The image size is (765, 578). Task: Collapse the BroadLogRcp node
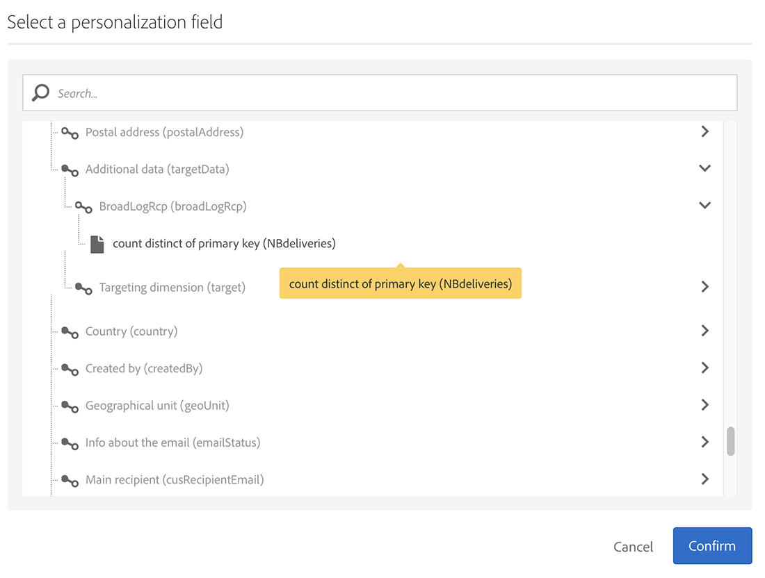(704, 206)
